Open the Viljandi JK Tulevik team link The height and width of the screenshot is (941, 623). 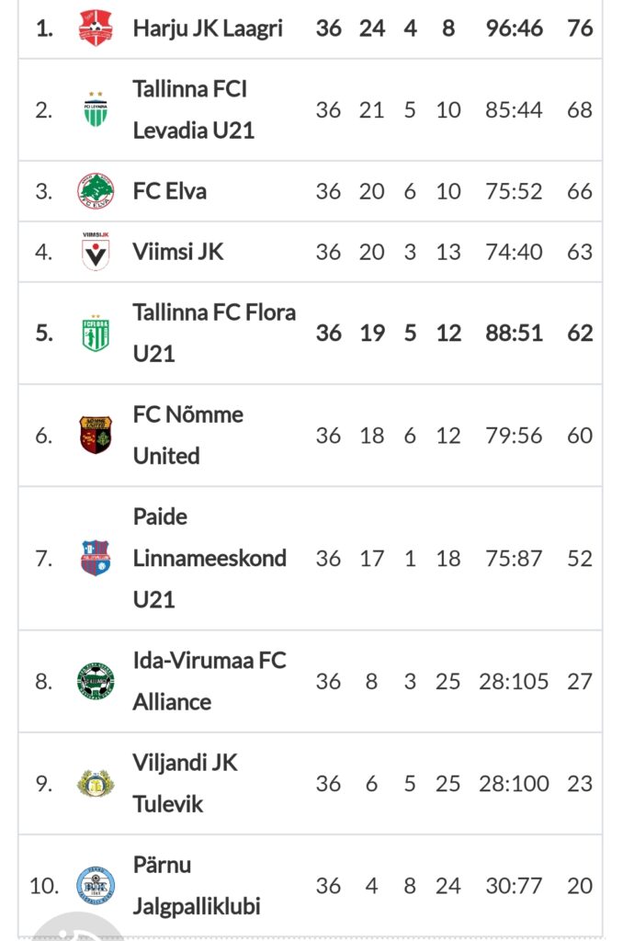(x=186, y=783)
